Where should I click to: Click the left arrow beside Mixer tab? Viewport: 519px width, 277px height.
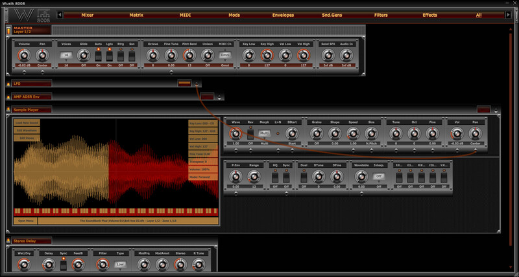tap(60, 14)
